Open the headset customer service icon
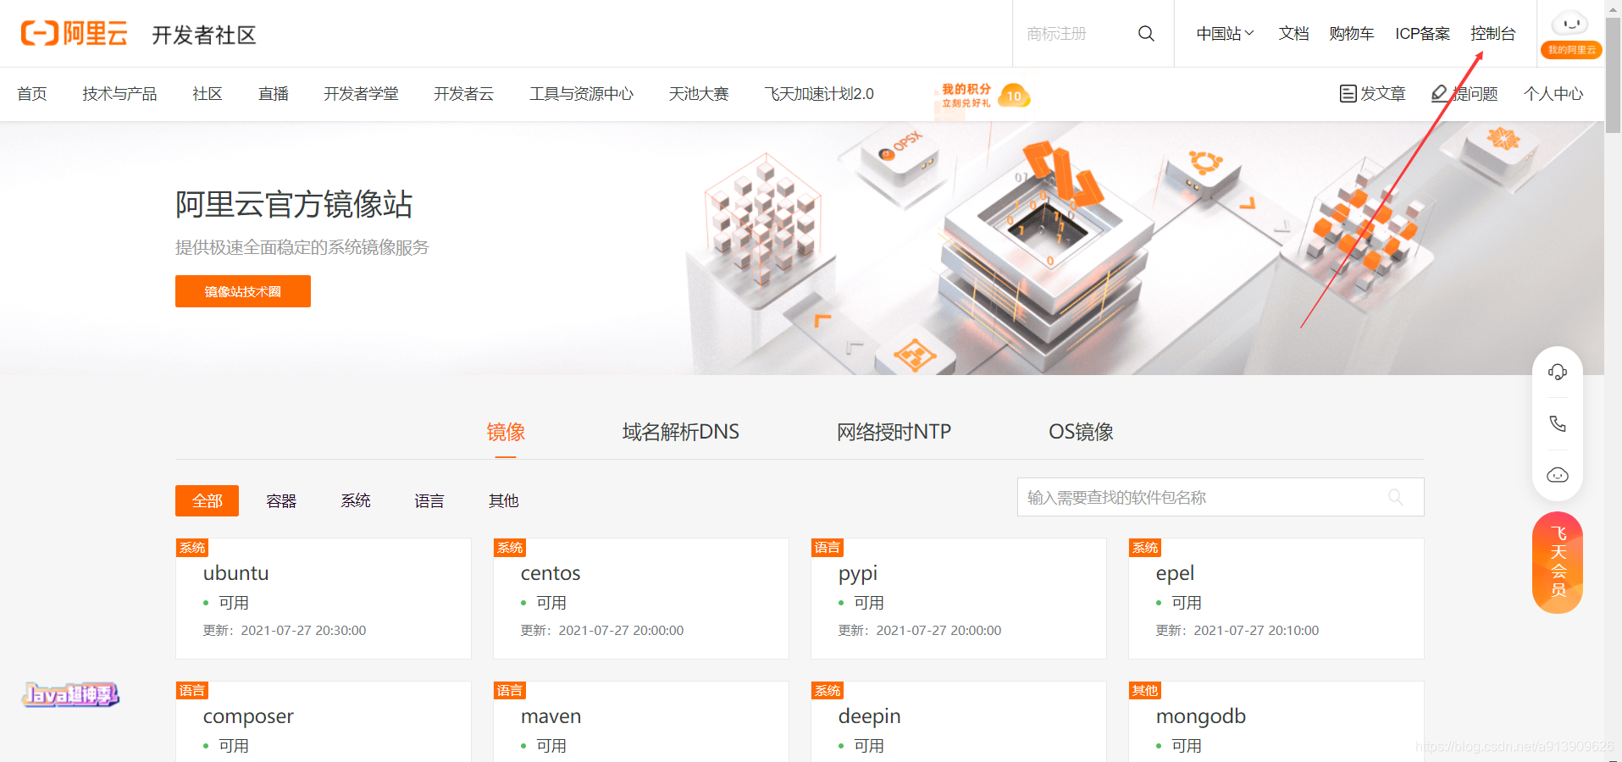 coord(1558,373)
